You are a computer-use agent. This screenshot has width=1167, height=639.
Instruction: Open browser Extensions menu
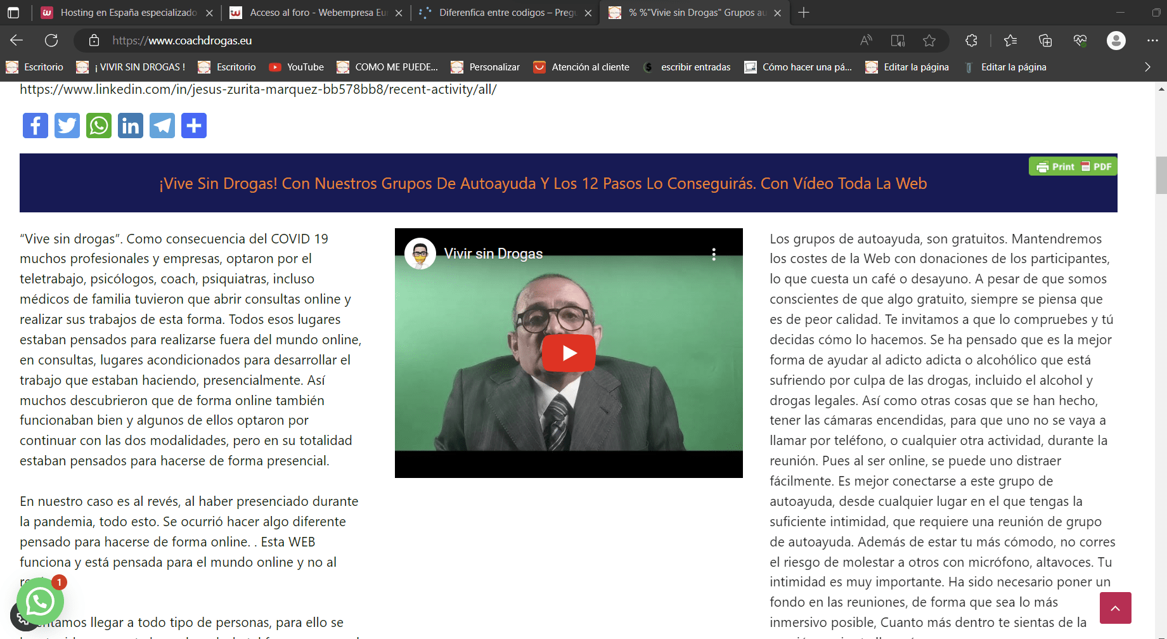tap(971, 41)
